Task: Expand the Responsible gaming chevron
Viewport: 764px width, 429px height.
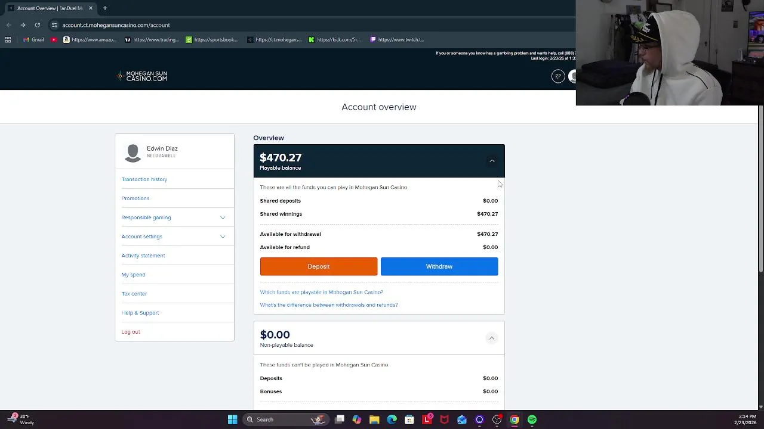Action: tap(223, 217)
